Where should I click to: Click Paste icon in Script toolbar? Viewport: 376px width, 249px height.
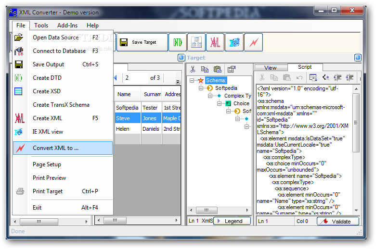287,77
